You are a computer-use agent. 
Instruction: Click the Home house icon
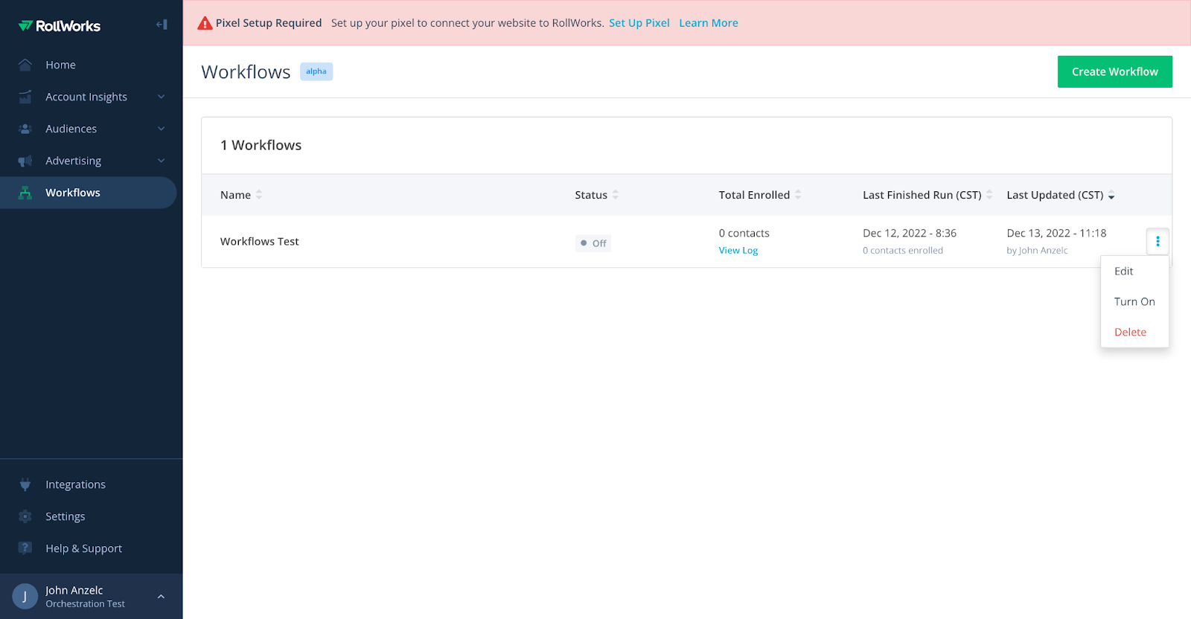[x=25, y=65]
